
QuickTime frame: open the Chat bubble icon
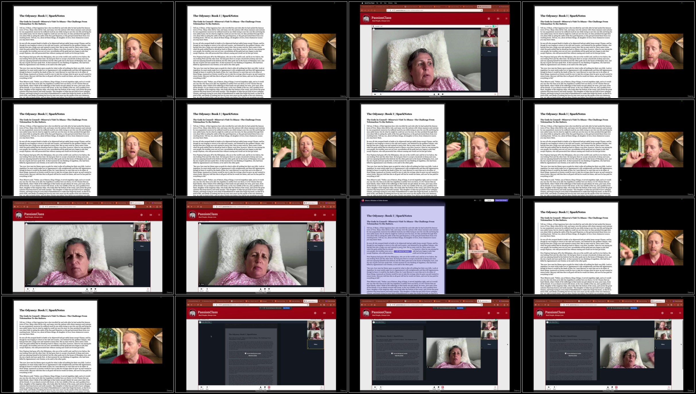(439, 94)
